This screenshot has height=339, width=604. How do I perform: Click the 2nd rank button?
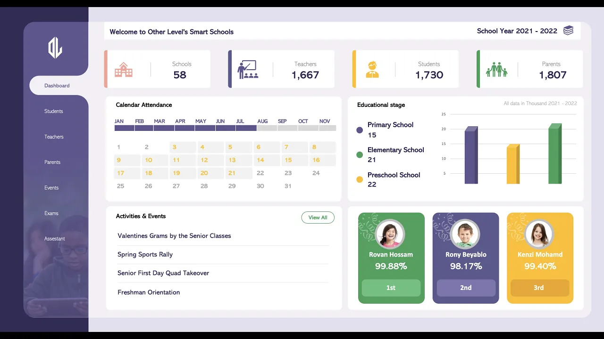[466, 288]
